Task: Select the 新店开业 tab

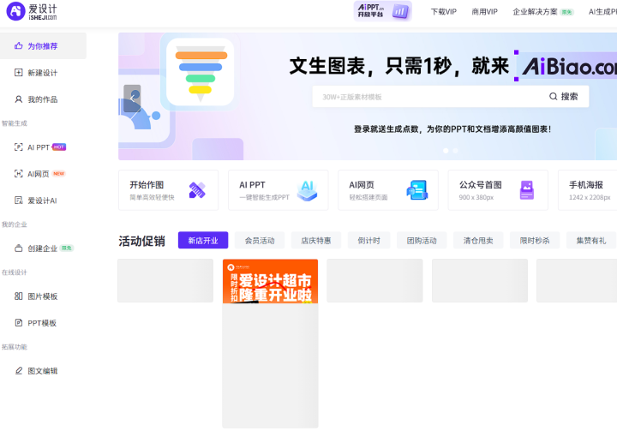Action: coord(203,241)
